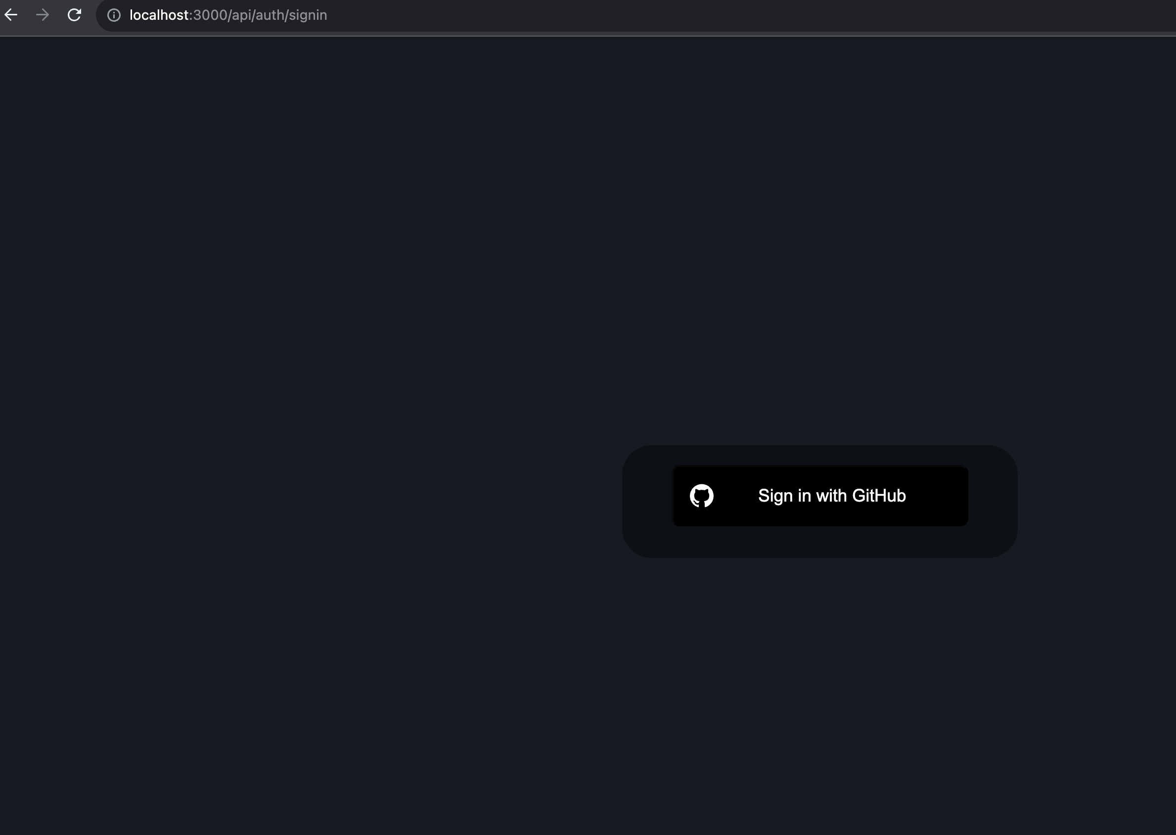
Task: Reload the page with the refresh icon
Action: pyautogui.click(x=75, y=15)
